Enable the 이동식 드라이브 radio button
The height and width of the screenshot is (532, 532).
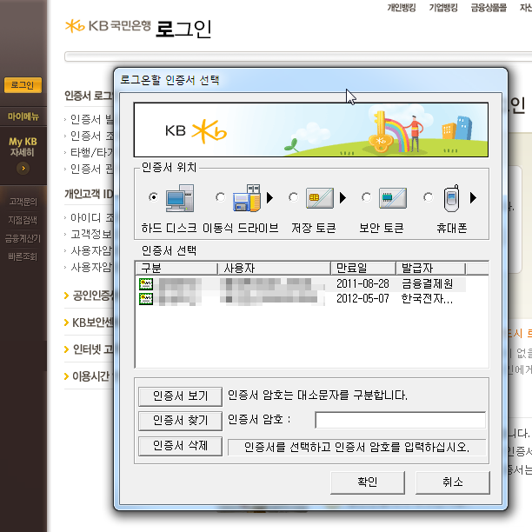point(220,197)
